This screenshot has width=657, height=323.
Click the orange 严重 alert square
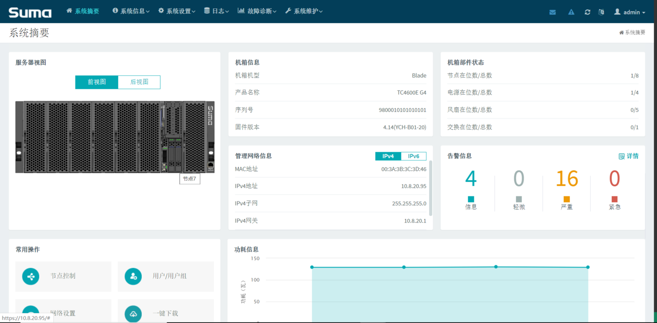pyautogui.click(x=567, y=199)
